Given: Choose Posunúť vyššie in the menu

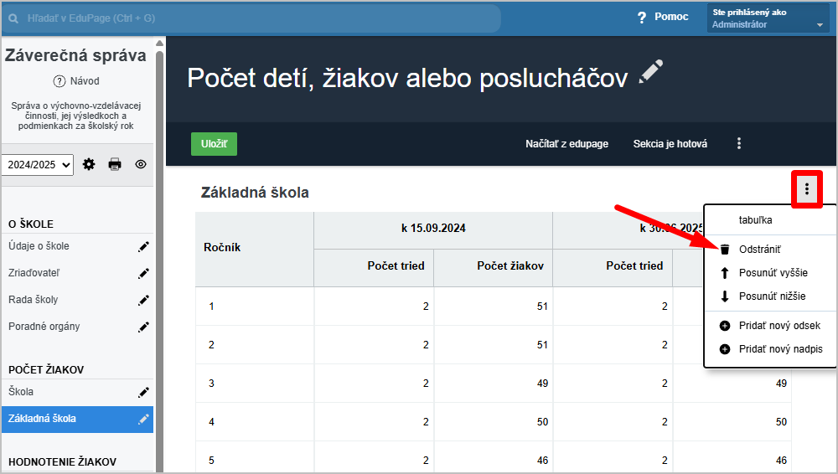Looking at the screenshot, I should [x=773, y=273].
